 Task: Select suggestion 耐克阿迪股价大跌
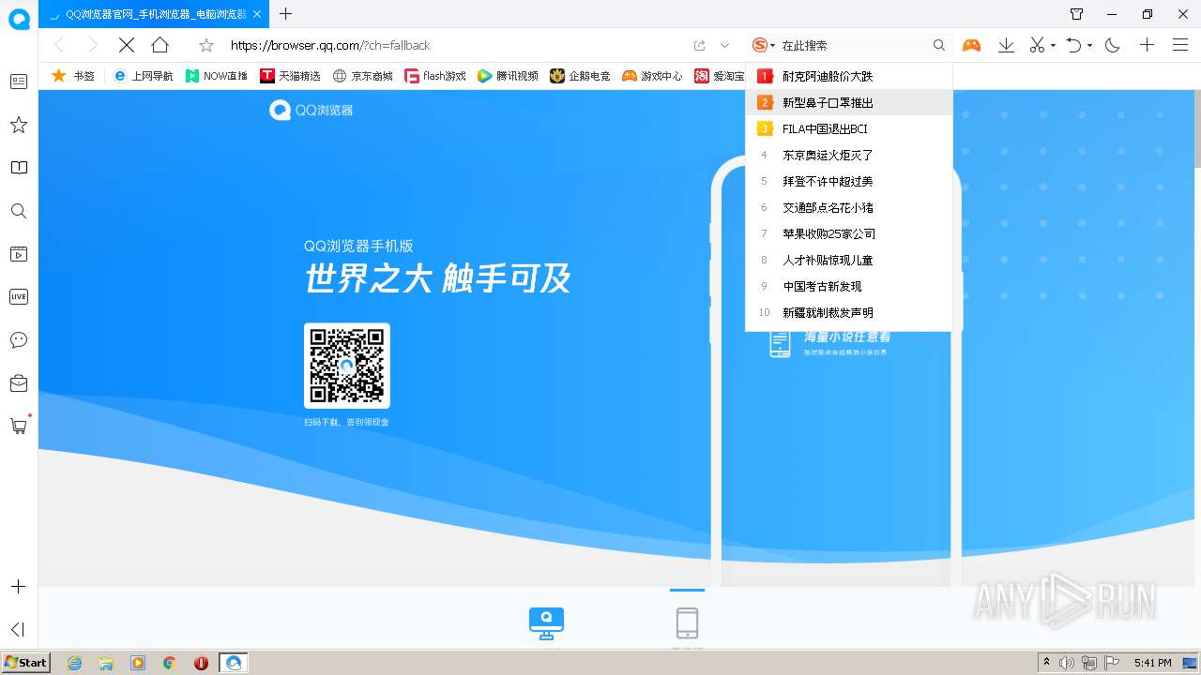pos(848,76)
